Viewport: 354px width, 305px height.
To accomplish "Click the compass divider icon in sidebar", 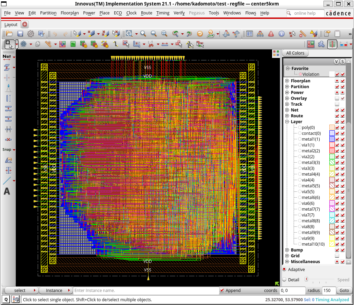I will click(8, 88).
